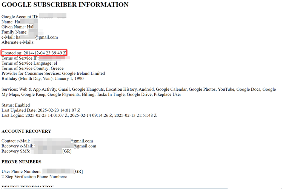This screenshot has height=189, width=283.
Task: Click the Given Name line
Action: [x=20, y=27]
